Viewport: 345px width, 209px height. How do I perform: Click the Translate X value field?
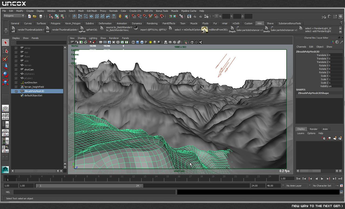(335, 55)
